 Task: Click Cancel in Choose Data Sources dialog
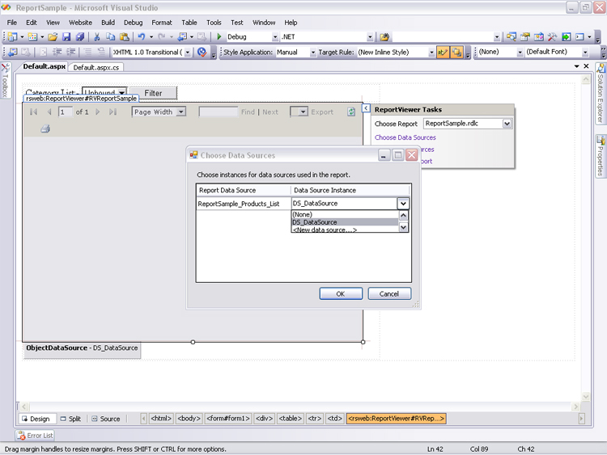389,294
